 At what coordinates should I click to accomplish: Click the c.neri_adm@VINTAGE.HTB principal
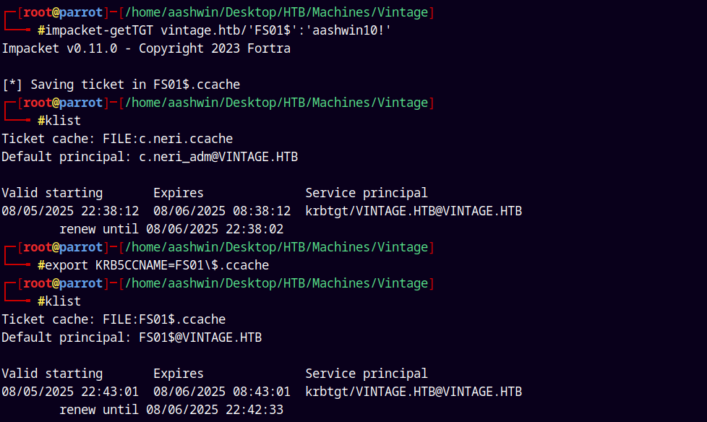tap(218, 157)
